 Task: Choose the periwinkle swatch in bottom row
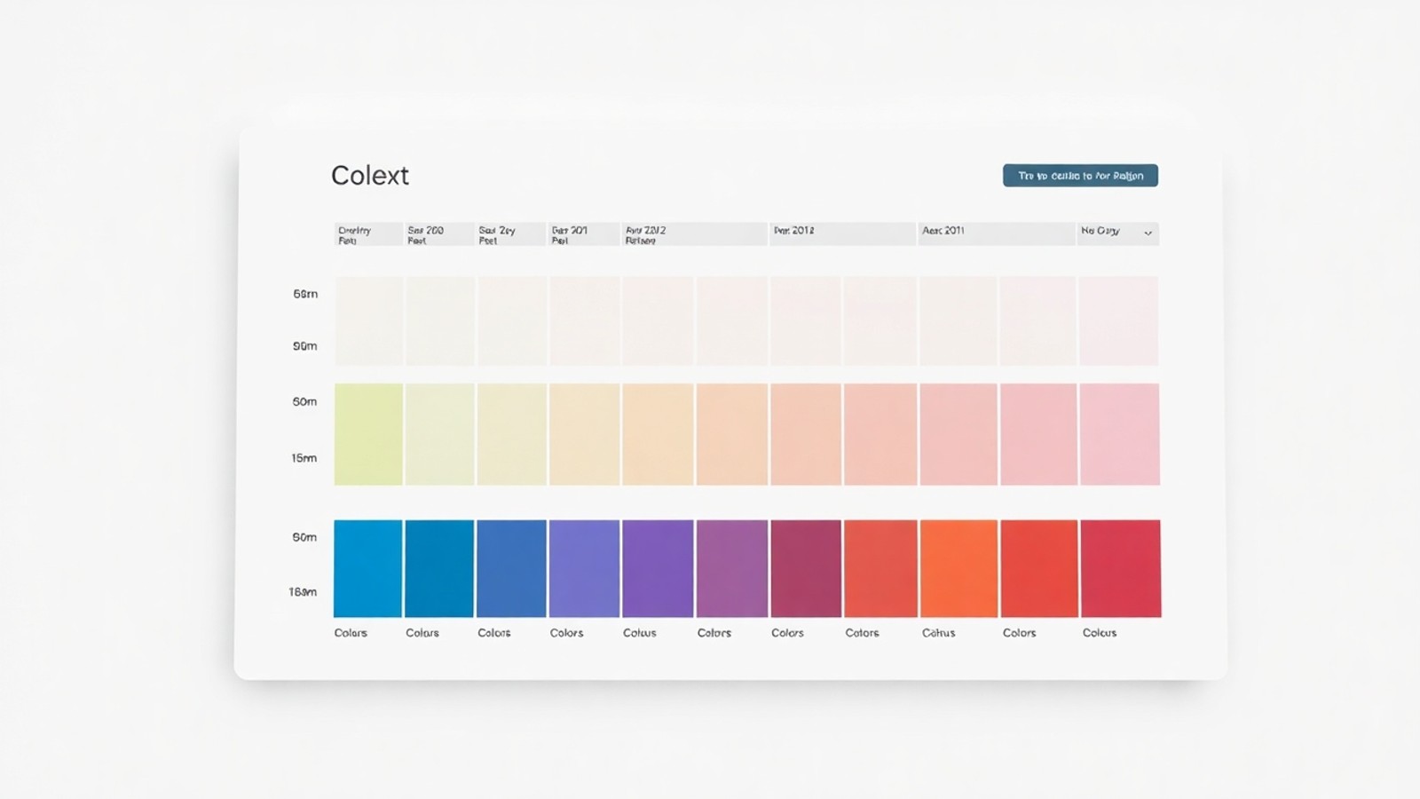[x=584, y=568]
